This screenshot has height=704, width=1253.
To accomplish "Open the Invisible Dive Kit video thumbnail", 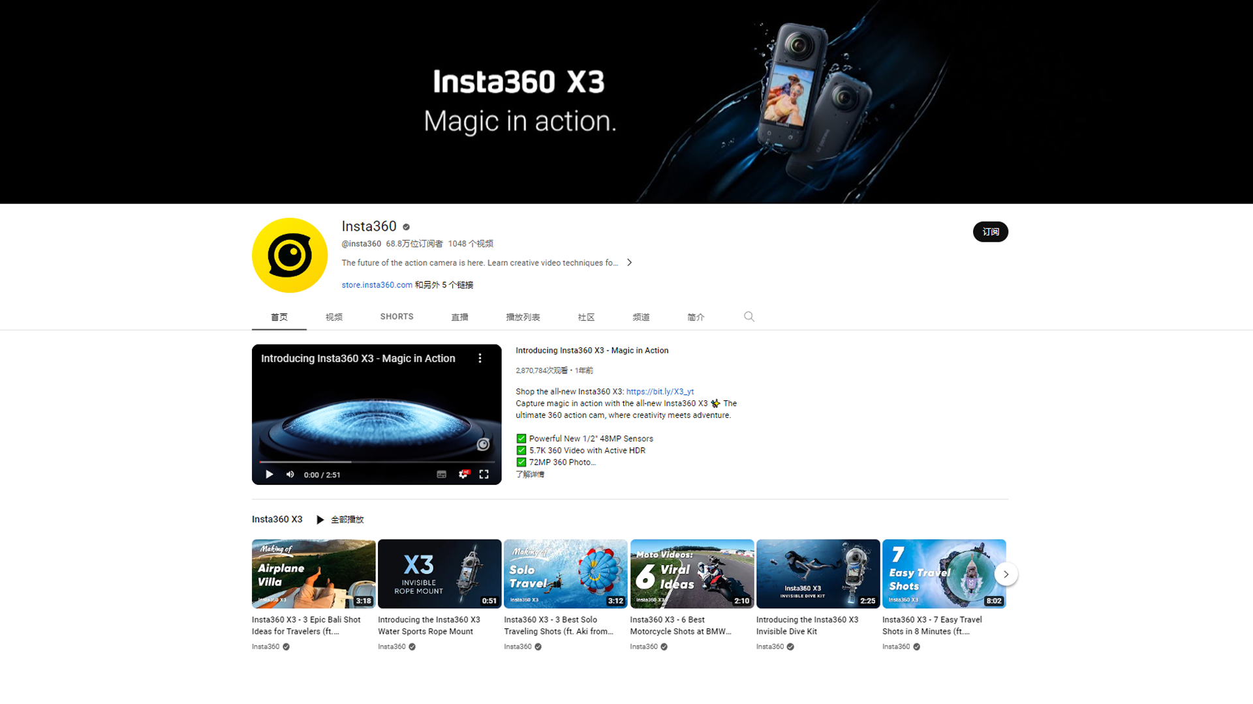I will click(818, 574).
